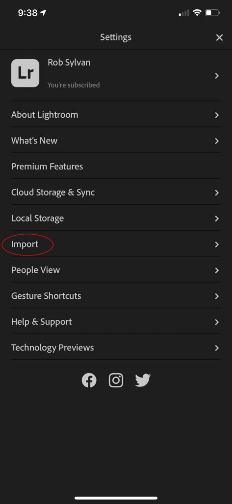Open About Lightroom

[x=116, y=115]
